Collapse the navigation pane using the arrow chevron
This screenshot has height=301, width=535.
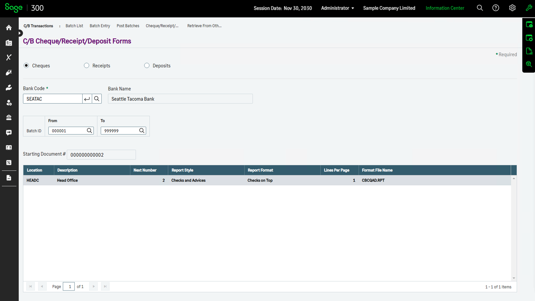20,33
